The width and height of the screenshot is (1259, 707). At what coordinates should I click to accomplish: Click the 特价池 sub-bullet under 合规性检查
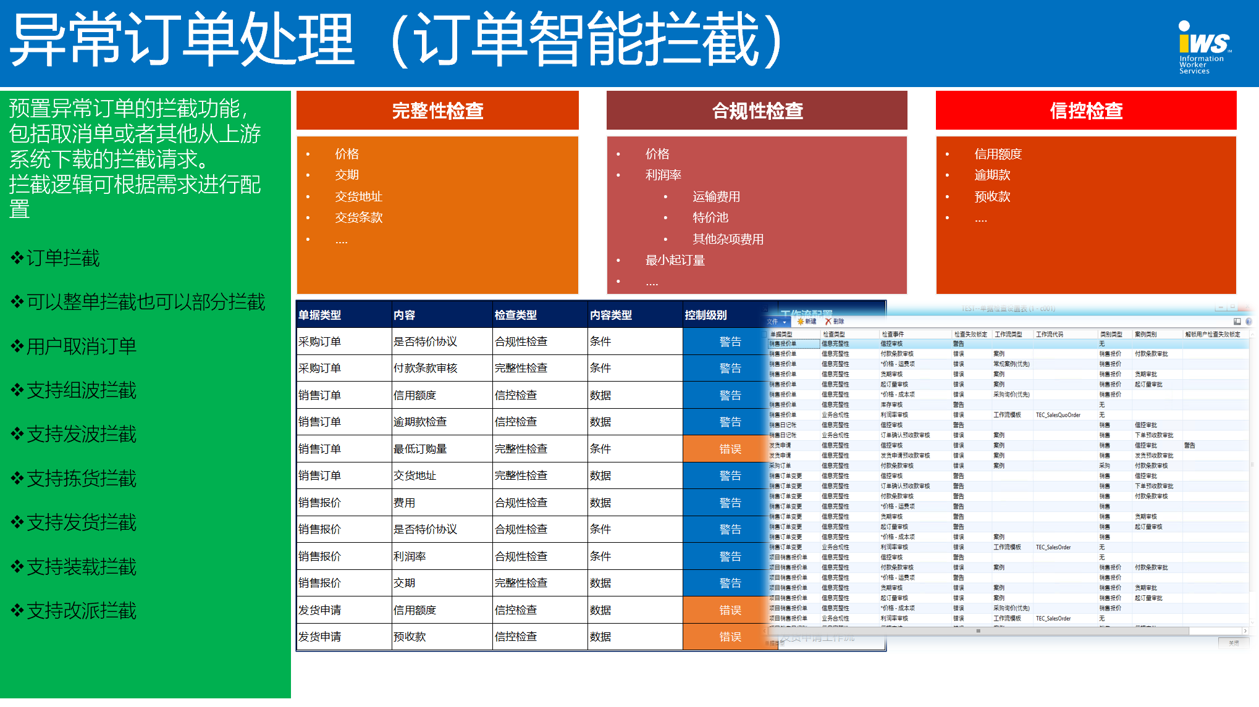710,217
